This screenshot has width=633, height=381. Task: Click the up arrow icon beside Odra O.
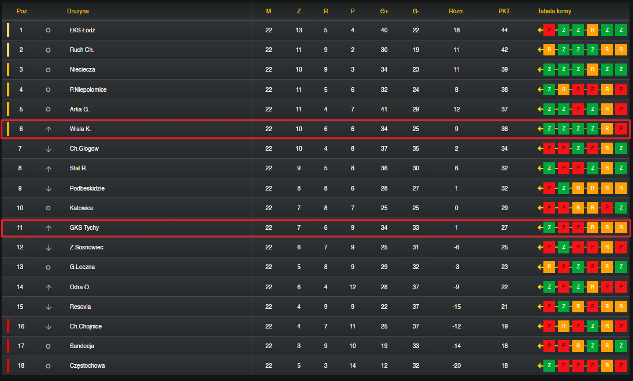click(49, 287)
